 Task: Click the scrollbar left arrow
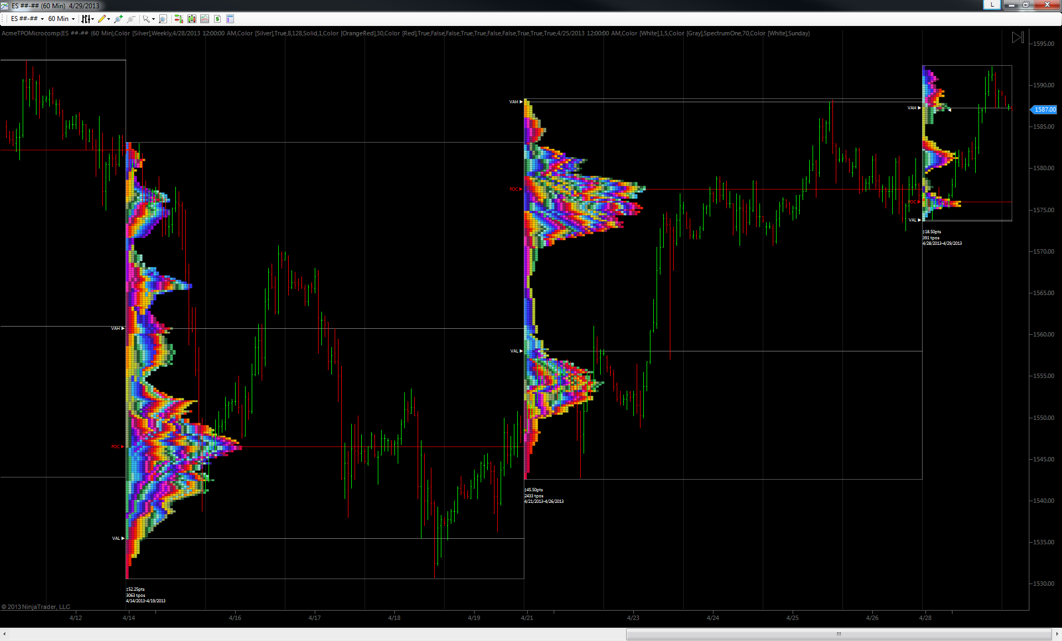(4, 634)
